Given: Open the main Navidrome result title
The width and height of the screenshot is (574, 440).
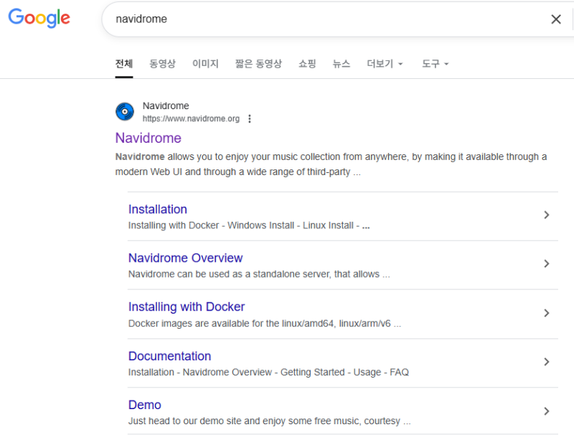Looking at the screenshot, I should tap(149, 138).
